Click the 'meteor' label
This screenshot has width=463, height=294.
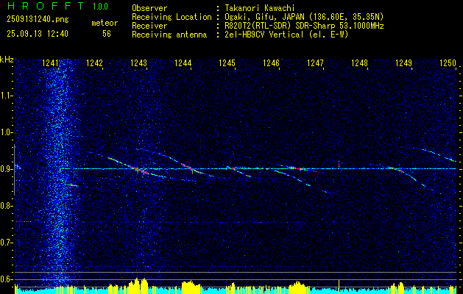point(105,23)
